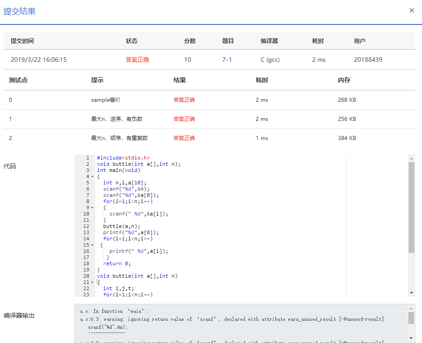The height and width of the screenshot is (343, 422).
Task: Collapse code fold at line 9
Action: (x=92, y=208)
